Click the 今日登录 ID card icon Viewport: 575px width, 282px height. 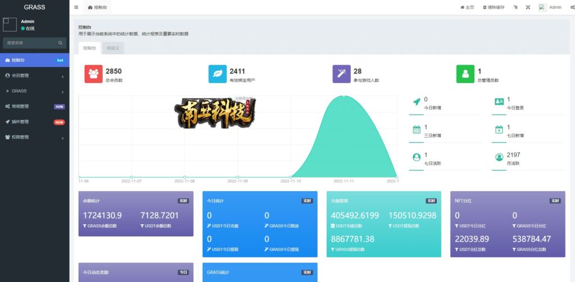(x=499, y=102)
